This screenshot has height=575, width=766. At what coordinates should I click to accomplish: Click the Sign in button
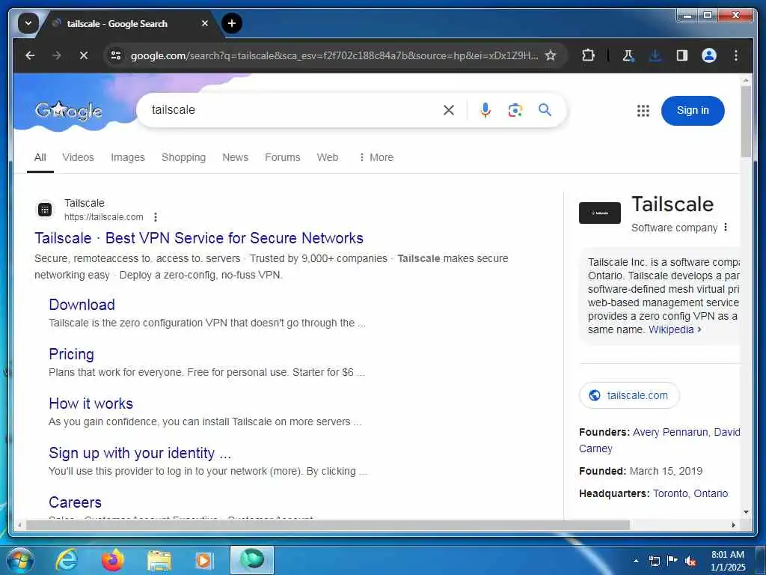[x=693, y=111]
